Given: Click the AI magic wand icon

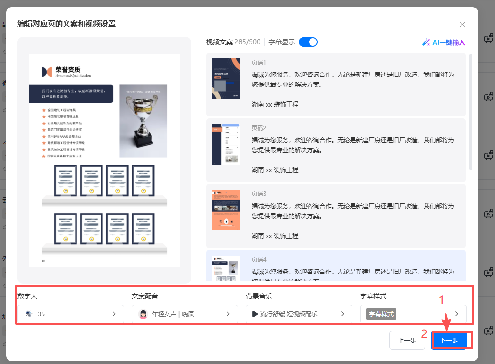Looking at the screenshot, I should coord(426,42).
